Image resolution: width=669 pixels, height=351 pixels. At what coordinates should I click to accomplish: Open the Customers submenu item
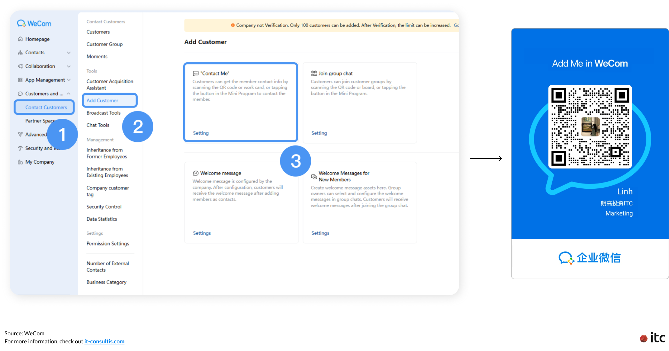(x=98, y=32)
